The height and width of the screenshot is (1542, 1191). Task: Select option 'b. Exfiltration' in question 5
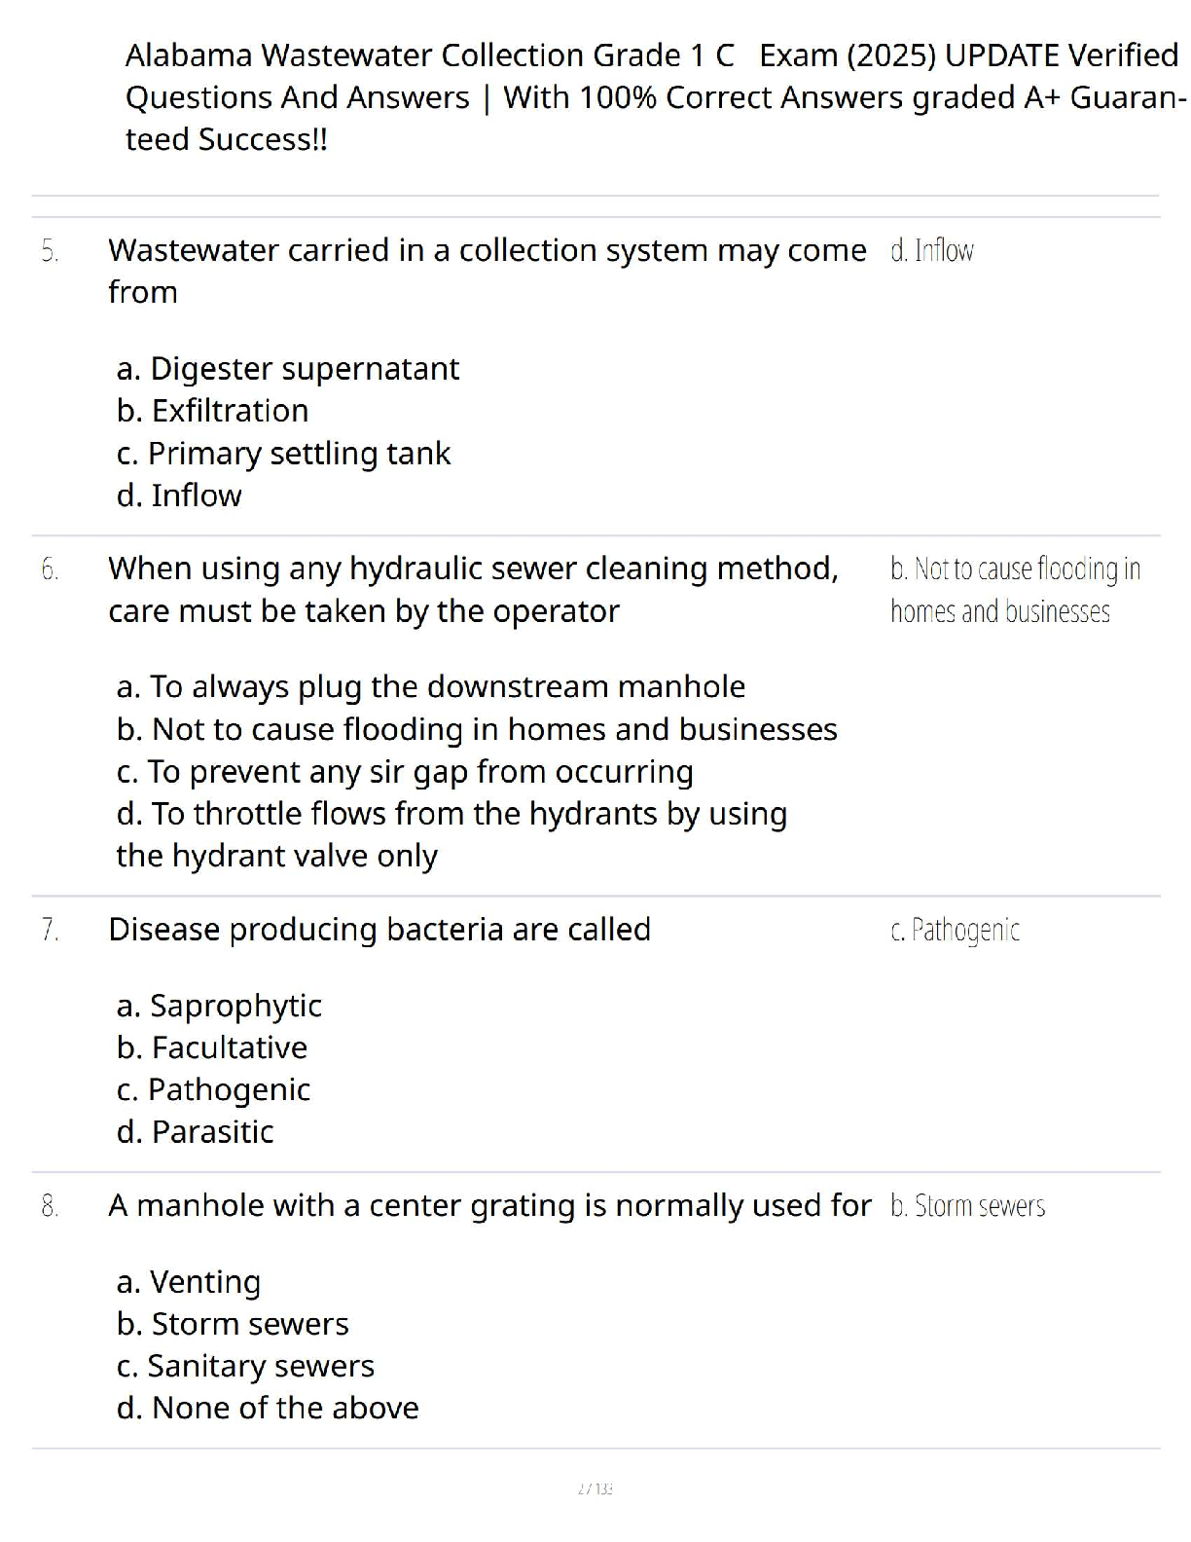click(x=212, y=411)
